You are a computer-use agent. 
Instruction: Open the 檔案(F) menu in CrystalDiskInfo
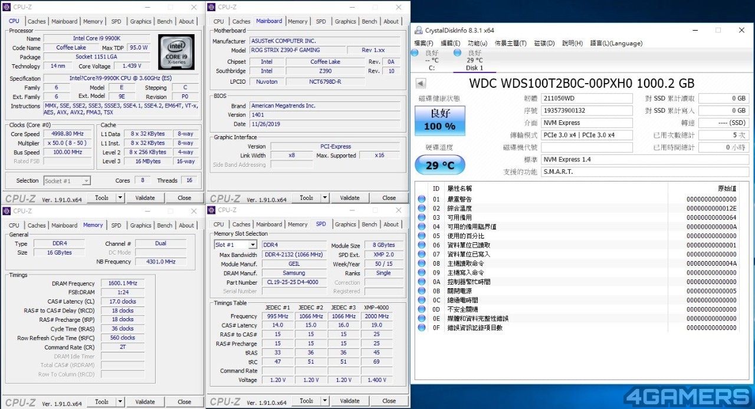[x=424, y=43]
